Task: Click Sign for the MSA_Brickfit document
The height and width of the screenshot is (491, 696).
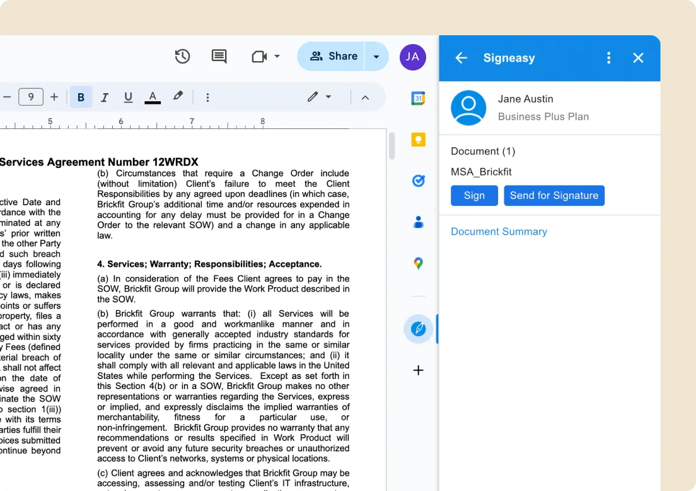Action: [x=474, y=195]
